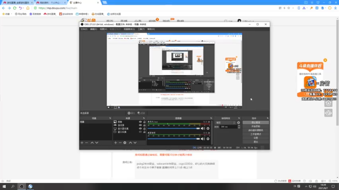Open audio settings gear for 麦克风/Aux

point(208,128)
